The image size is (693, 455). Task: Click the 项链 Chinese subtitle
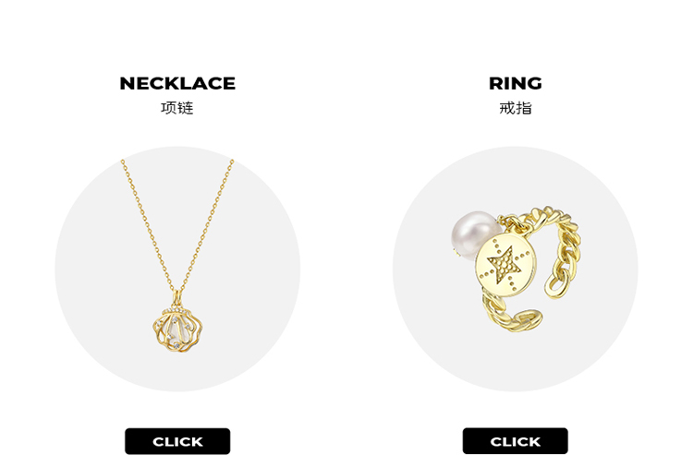coord(177,108)
